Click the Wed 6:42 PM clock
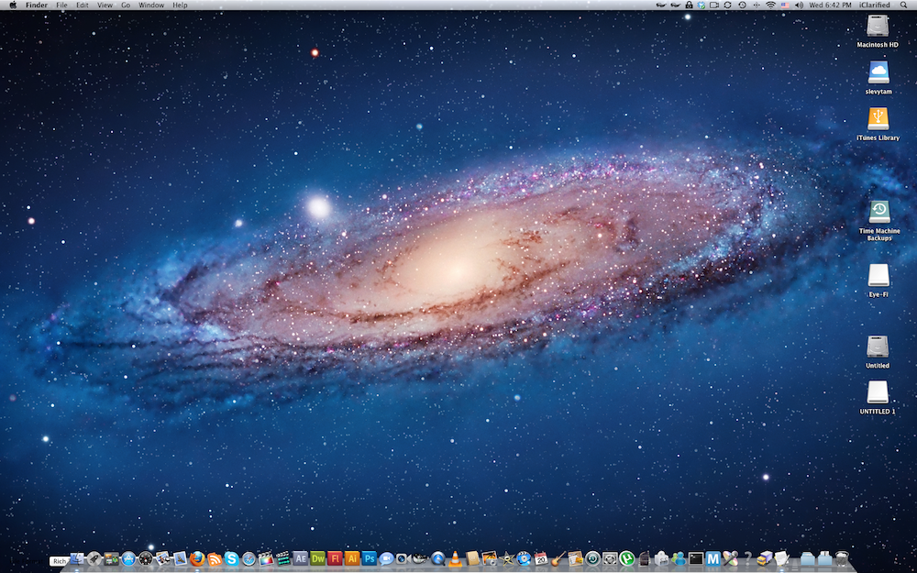This screenshot has width=917, height=573. [x=830, y=5]
